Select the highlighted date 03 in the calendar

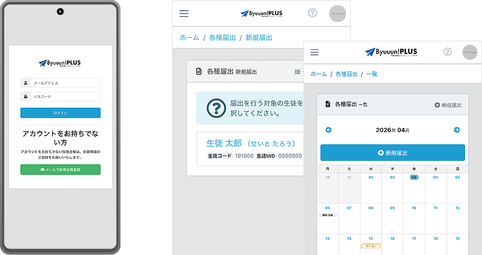[x=414, y=177]
